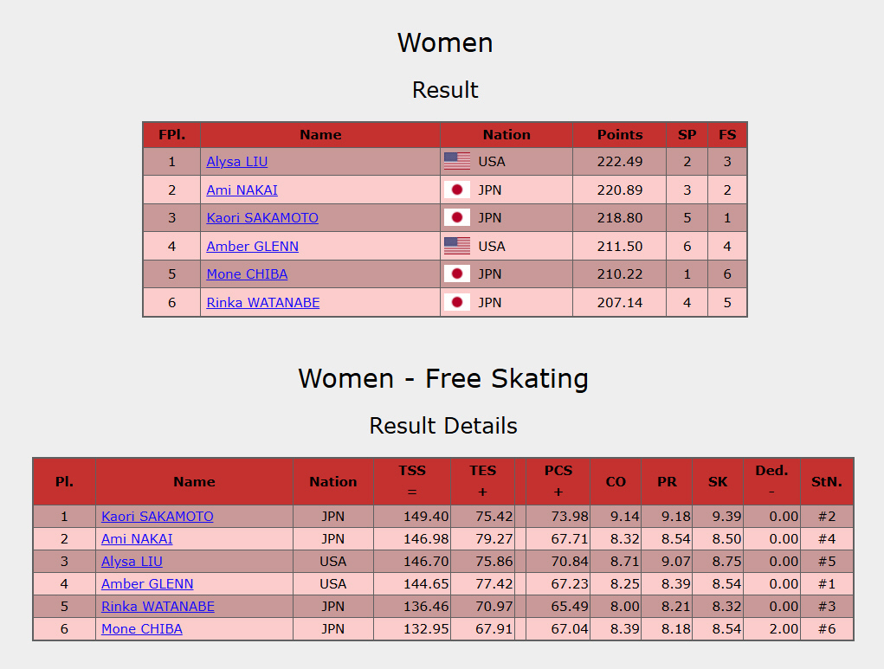The height and width of the screenshot is (669, 884).
Task: Click the Nation header in the Result table
Action: tap(507, 134)
